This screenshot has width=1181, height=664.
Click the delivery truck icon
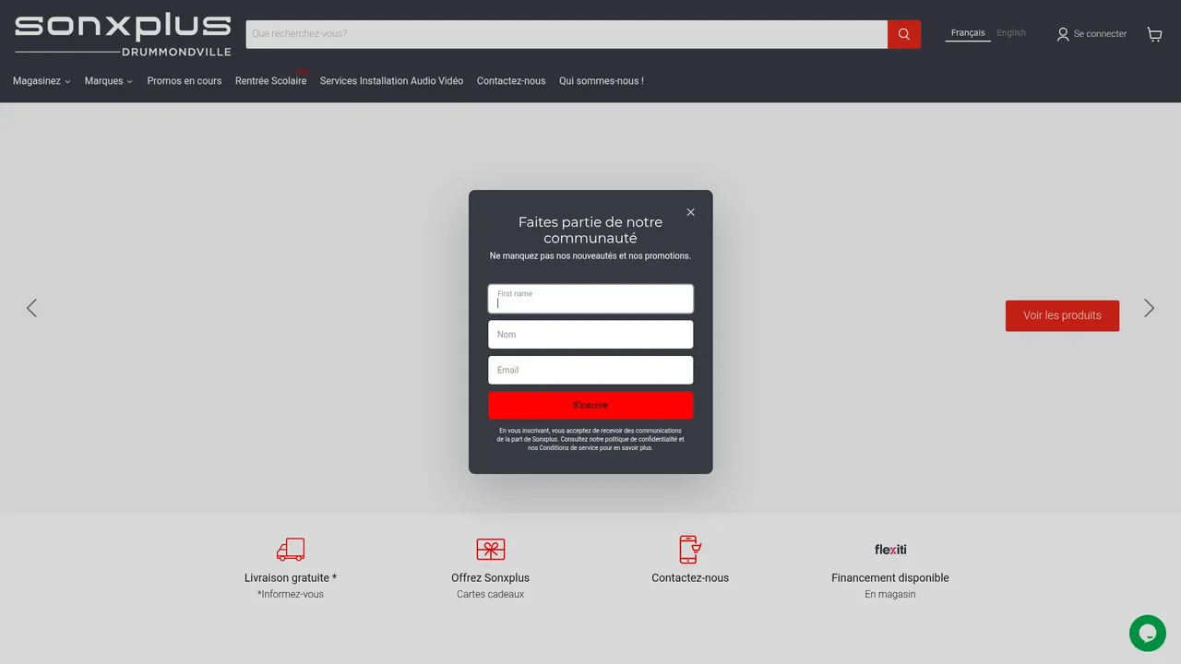[291, 550]
